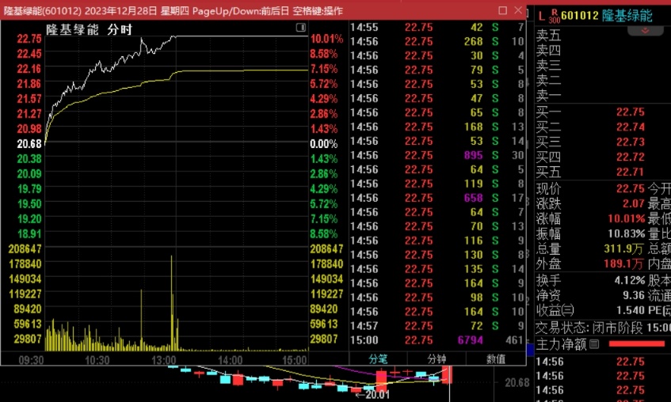The width and height of the screenshot is (671, 402).
Task: Select the 卖一 order row
Action: click(603, 95)
